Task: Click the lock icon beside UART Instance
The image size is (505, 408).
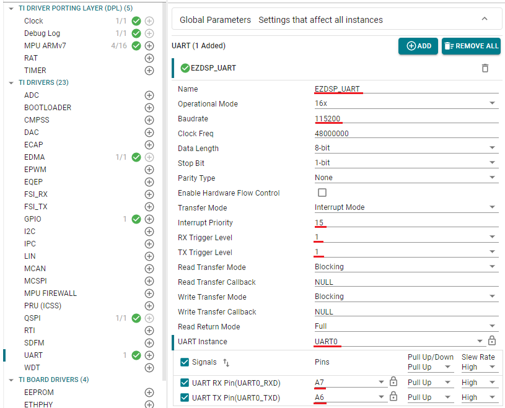Action: coord(492,341)
